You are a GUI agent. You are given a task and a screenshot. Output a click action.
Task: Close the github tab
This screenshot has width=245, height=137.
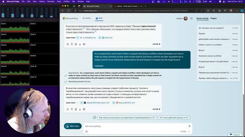coord(141,6)
